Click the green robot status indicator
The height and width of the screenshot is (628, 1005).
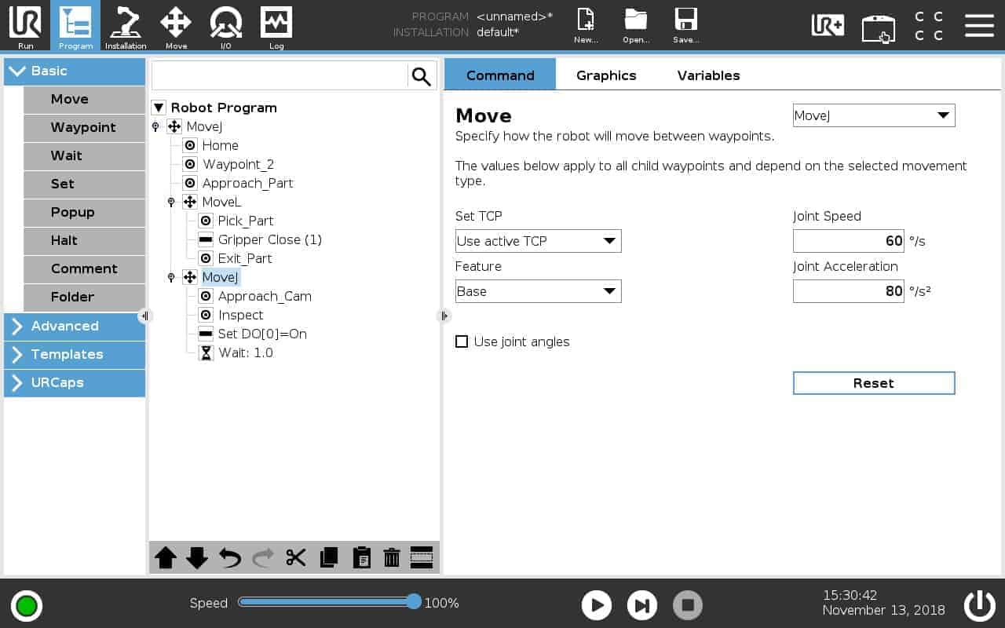tap(27, 605)
